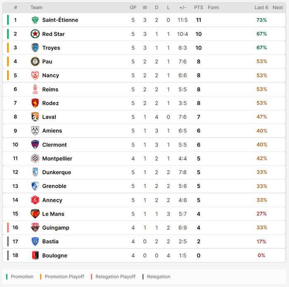Click the Red Star club logo
289x287 pixels.
(x=35, y=34)
